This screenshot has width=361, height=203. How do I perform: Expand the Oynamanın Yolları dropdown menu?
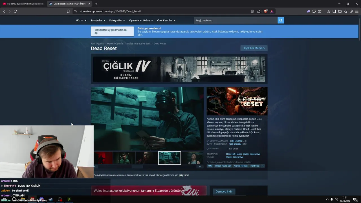point(141,20)
